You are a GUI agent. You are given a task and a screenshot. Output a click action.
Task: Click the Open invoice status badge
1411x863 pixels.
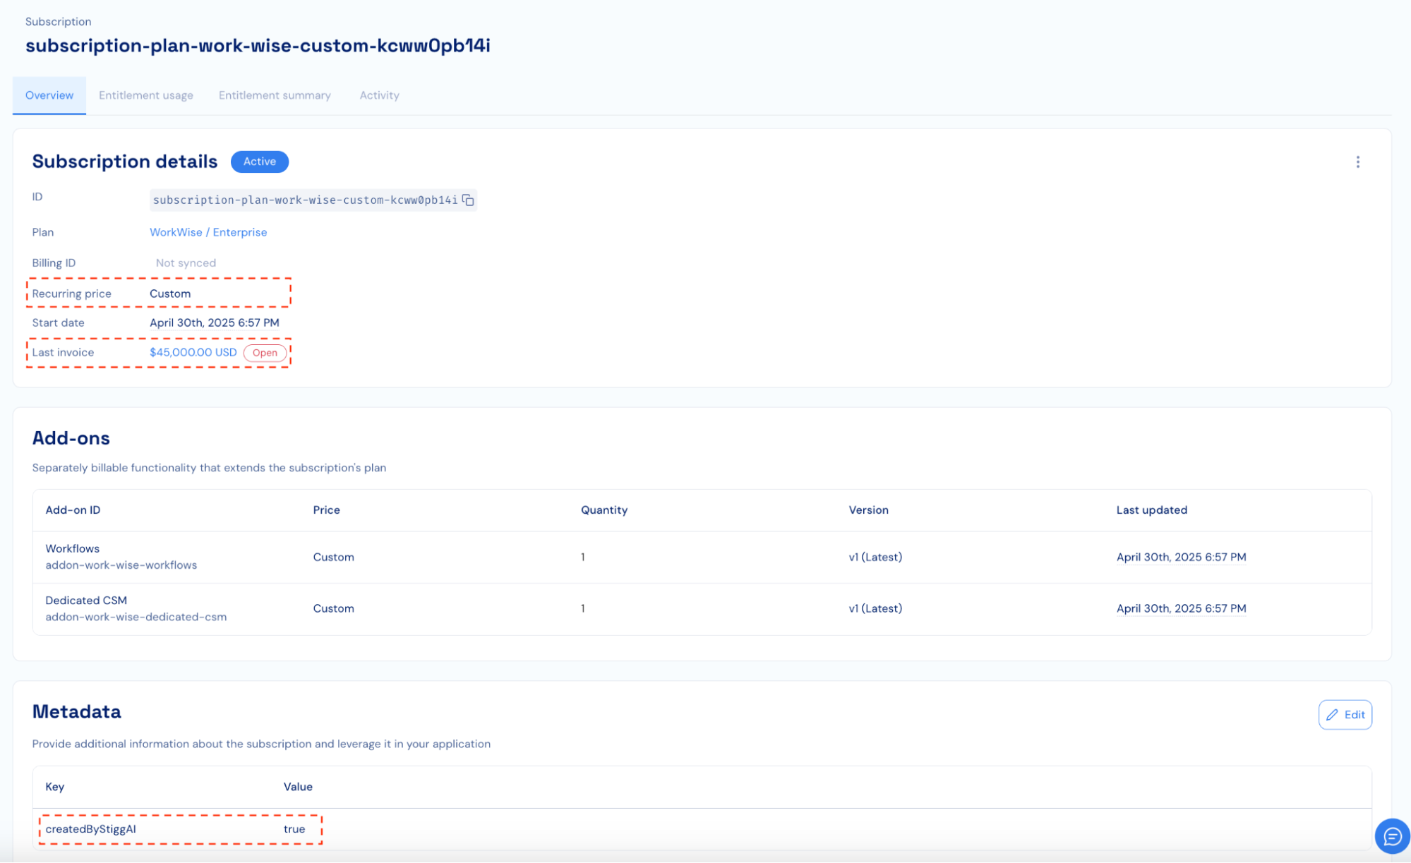click(x=265, y=353)
